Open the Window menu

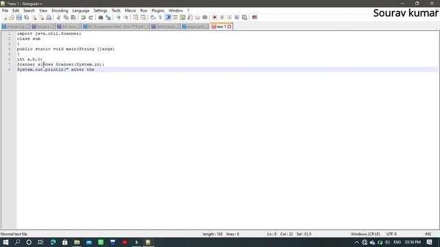tap(176, 11)
